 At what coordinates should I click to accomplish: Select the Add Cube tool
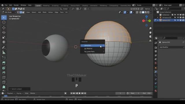pos(4,58)
